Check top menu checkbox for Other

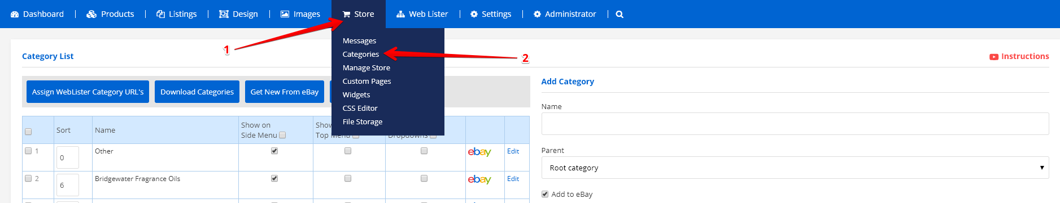[x=348, y=151]
